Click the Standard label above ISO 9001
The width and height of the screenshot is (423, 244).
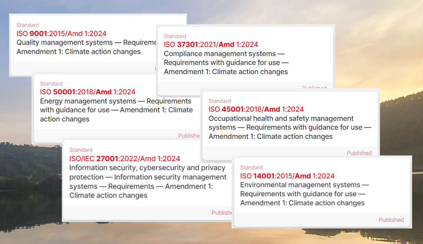tap(28, 25)
